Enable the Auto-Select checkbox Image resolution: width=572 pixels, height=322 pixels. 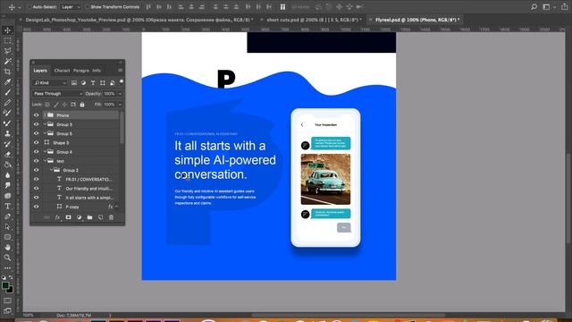click(x=29, y=6)
